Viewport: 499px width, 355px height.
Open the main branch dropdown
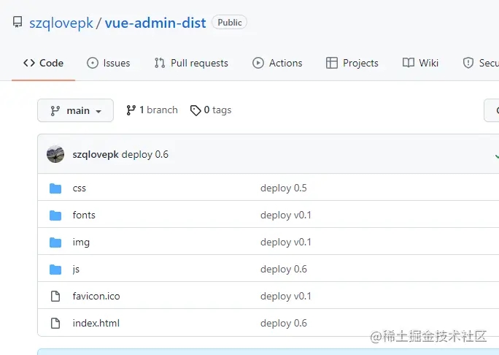[75, 110]
